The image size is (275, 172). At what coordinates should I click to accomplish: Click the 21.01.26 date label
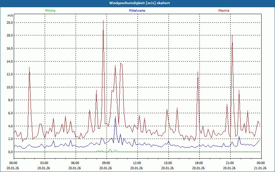260,168
